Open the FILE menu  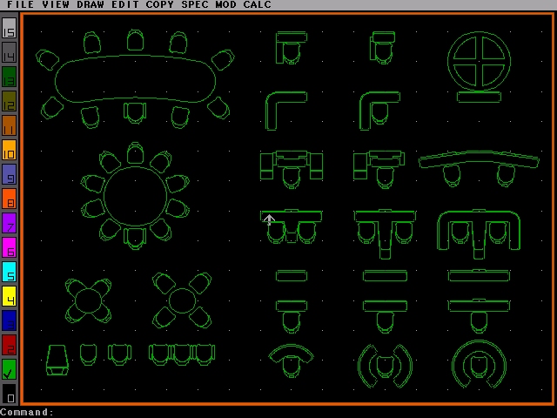click(x=21, y=5)
